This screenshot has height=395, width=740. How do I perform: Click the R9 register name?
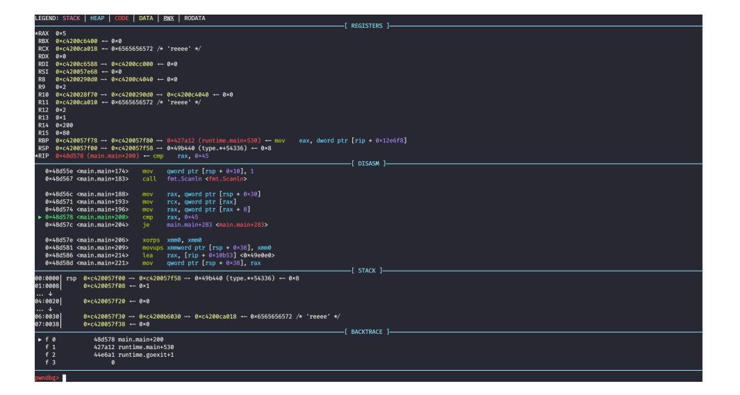click(42, 87)
